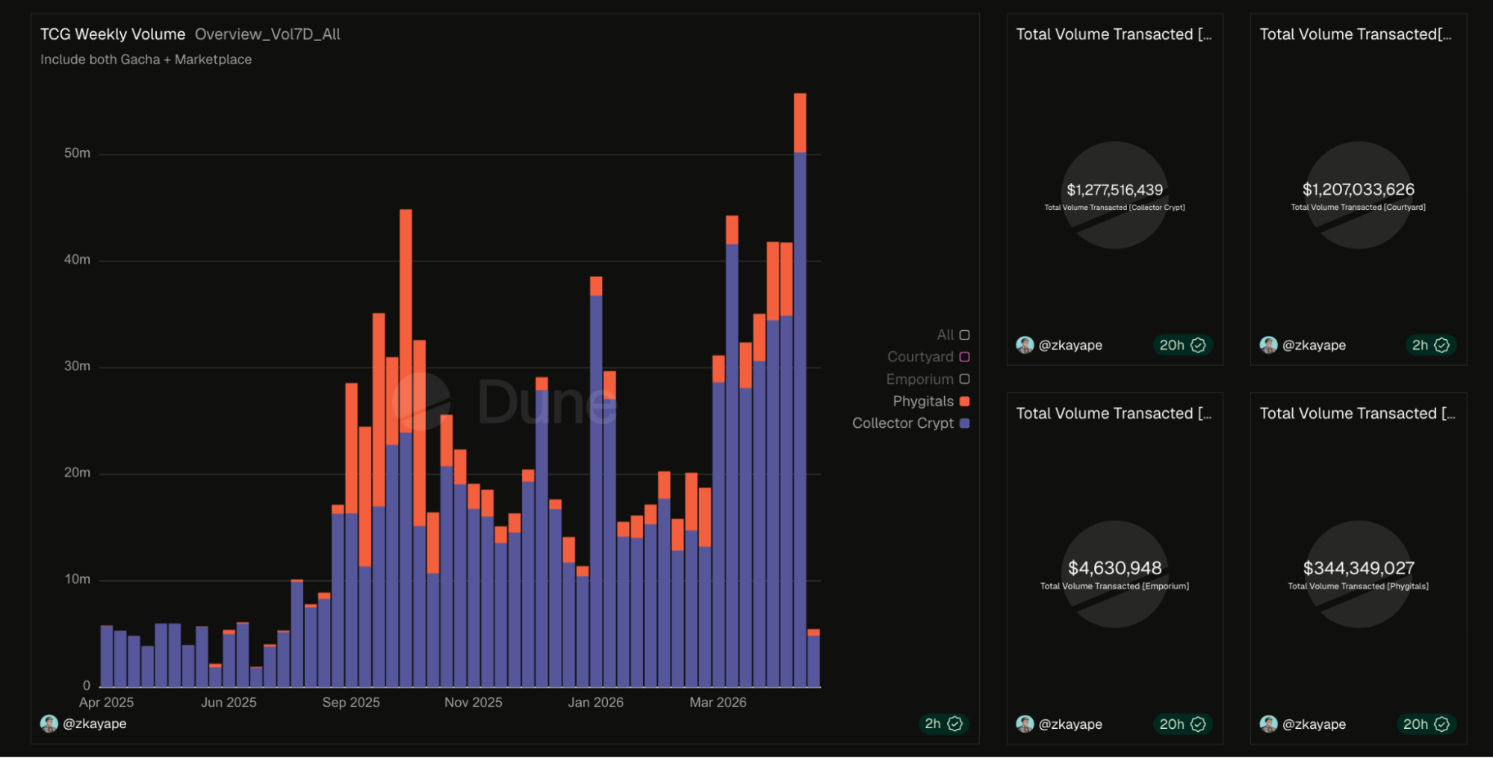Click the 2h verified badge on Courtyard card

tap(1430, 345)
